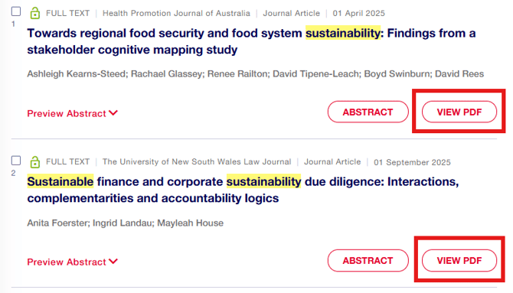513x293 pixels.
Task: Open ABSTRACT for the sustainable finance article
Action: click(x=368, y=260)
